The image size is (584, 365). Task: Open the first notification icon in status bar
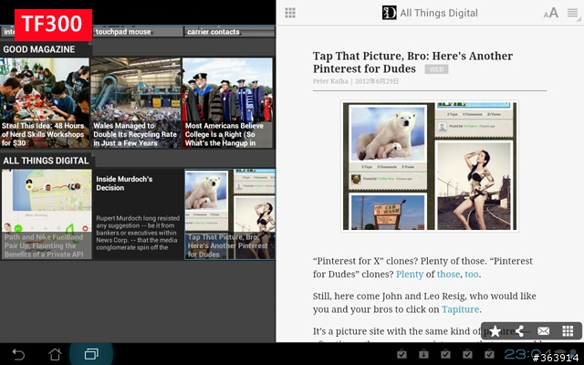401,354
